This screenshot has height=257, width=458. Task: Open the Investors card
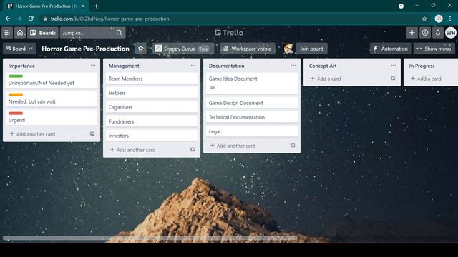(152, 136)
